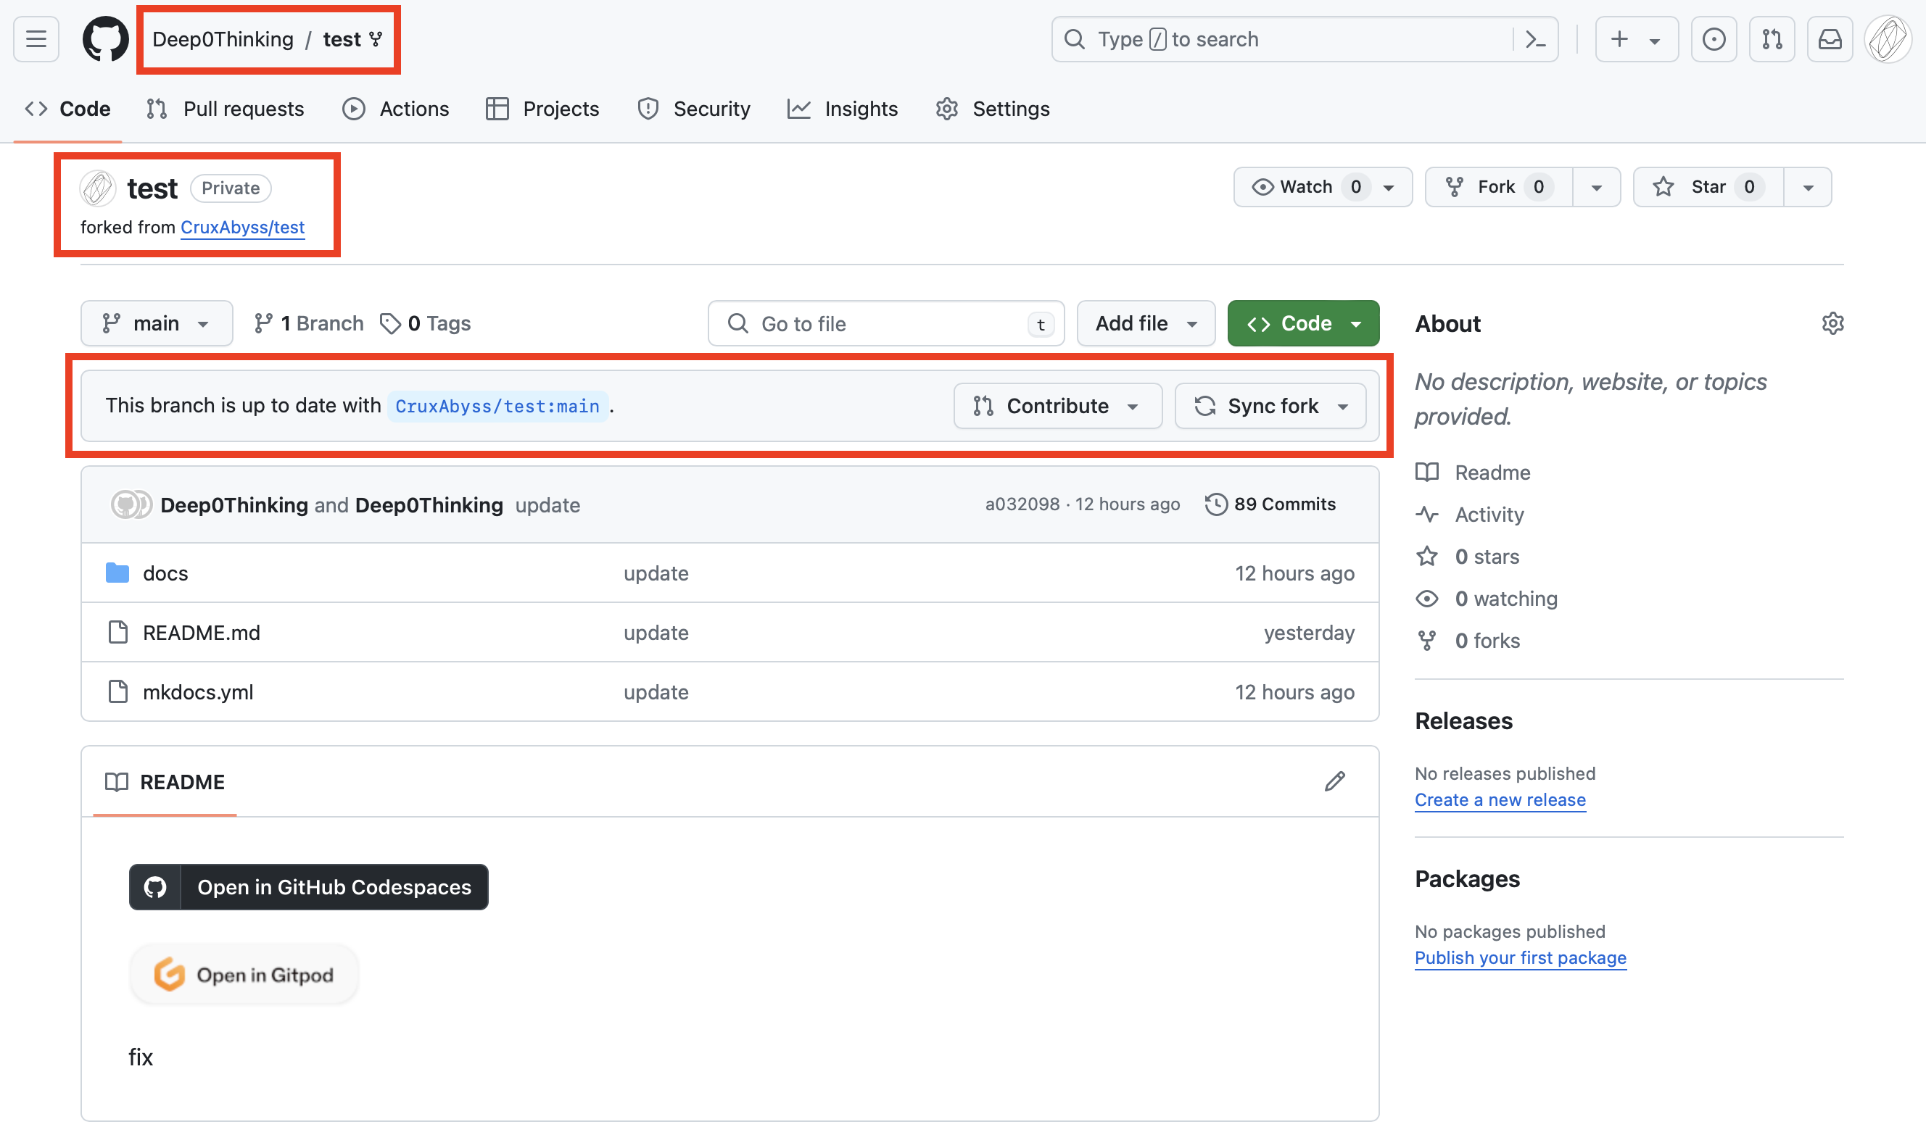
Task: Expand the Sync fork dropdown
Action: [1270, 406]
